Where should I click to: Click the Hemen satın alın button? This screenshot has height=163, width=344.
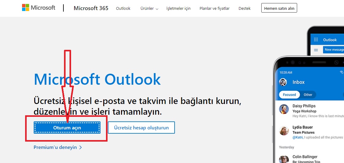(x=279, y=9)
